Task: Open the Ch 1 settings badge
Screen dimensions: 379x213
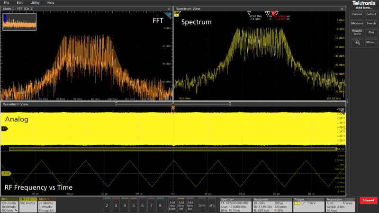Action: coord(9,204)
